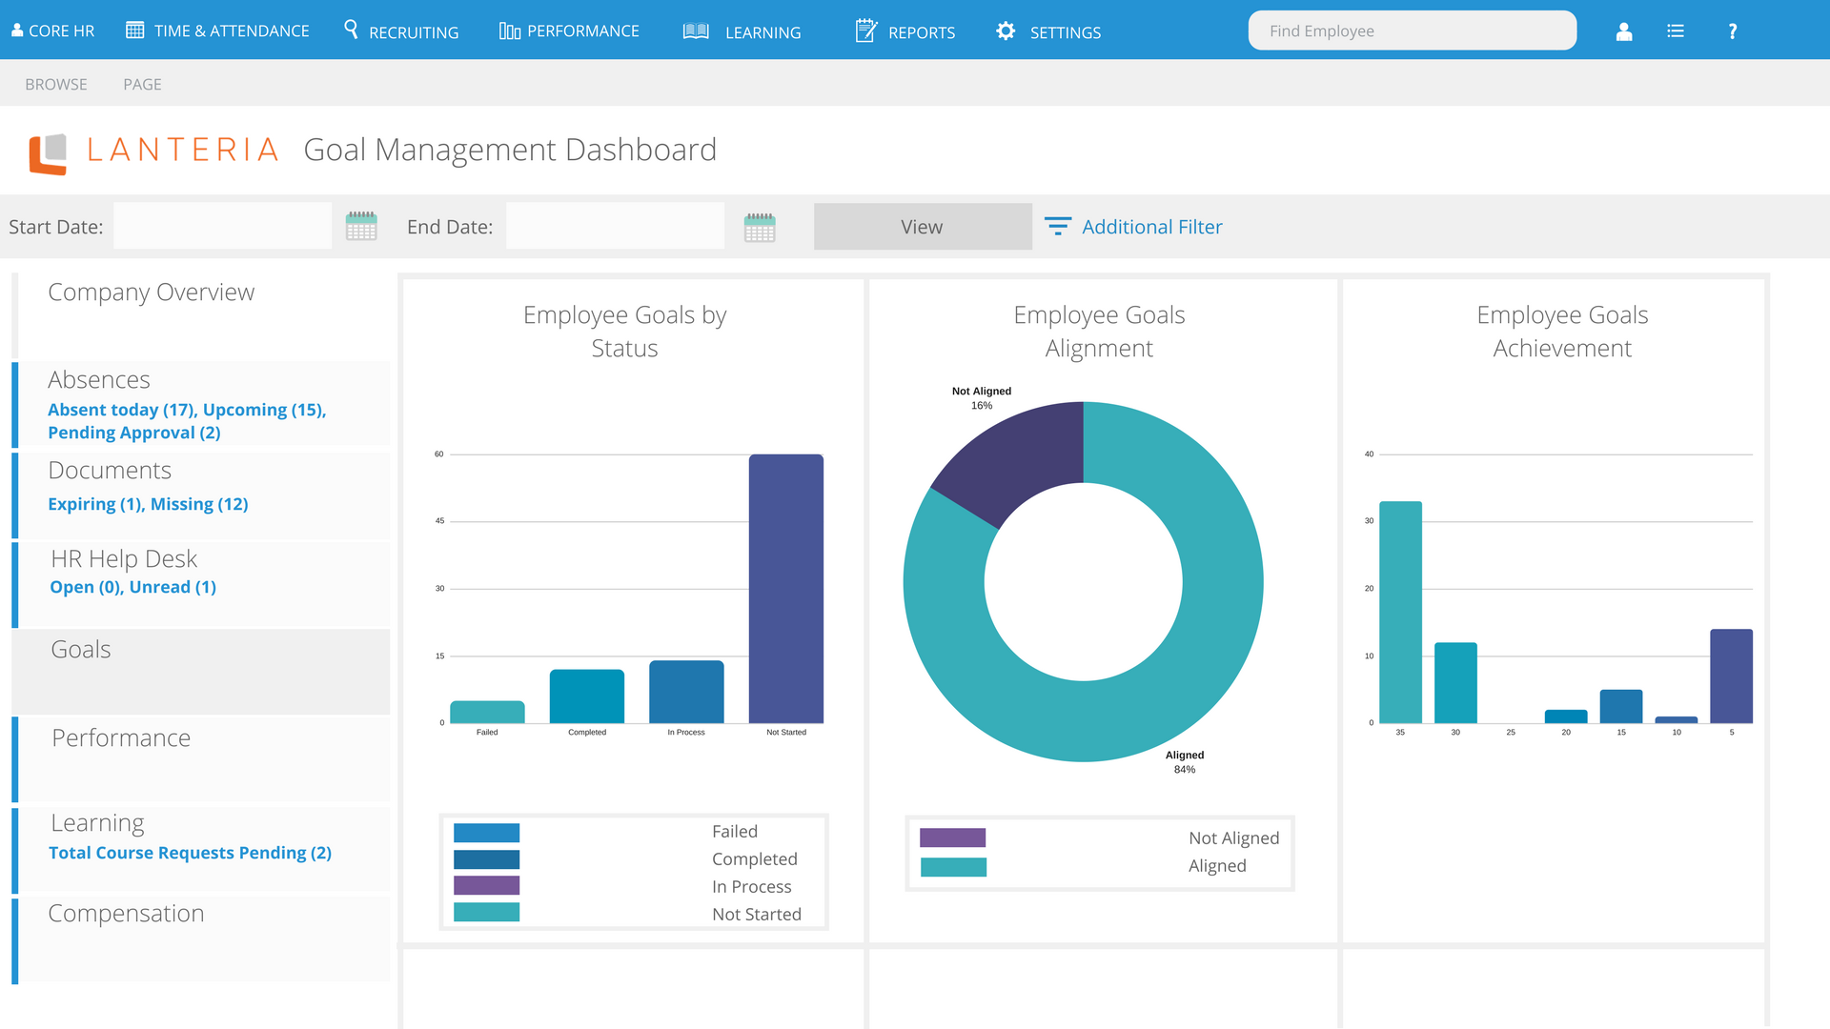Open the list menu icon in header
This screenshot has height=1029, width=1830.
(1676, 31)
